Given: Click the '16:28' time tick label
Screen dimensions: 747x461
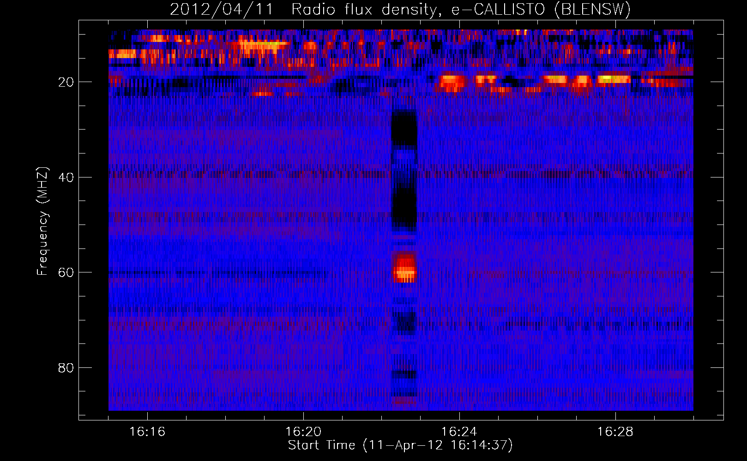Looking at the screenshot, I should (615, 432).
